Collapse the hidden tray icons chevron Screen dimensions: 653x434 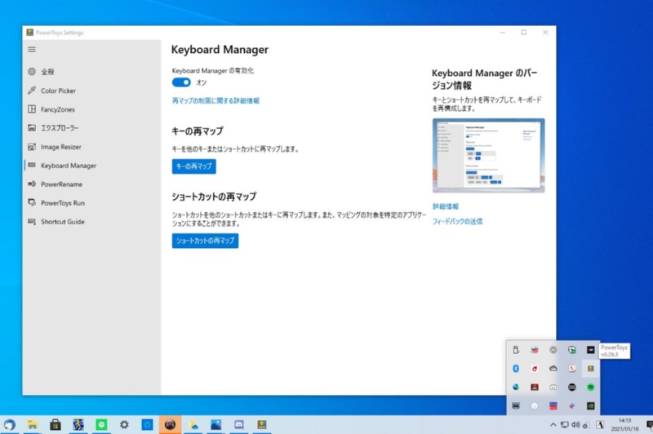click(553, 425)
